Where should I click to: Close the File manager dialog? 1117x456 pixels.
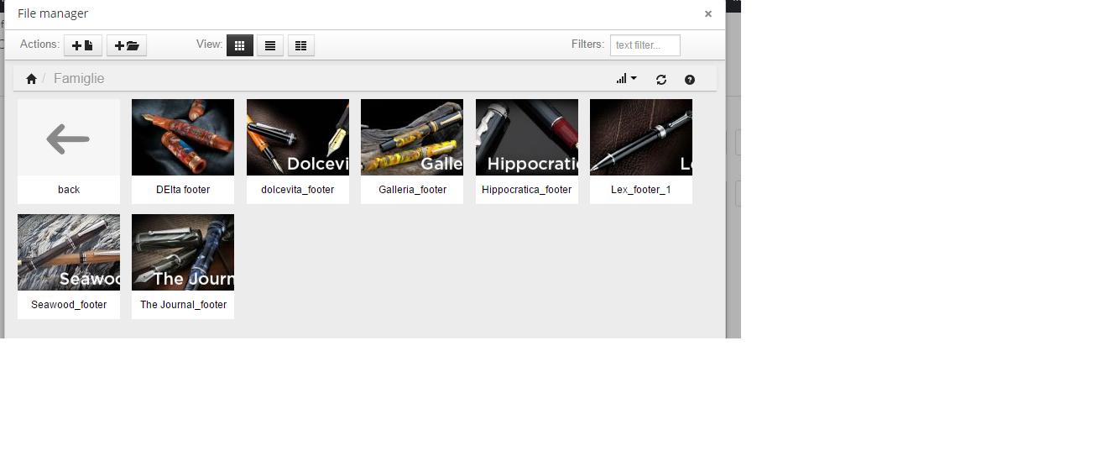coord(708,13)
